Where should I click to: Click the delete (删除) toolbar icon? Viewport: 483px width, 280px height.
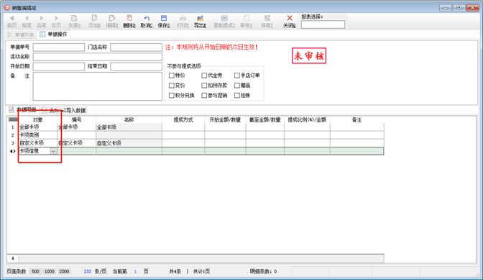pos(129,19)
